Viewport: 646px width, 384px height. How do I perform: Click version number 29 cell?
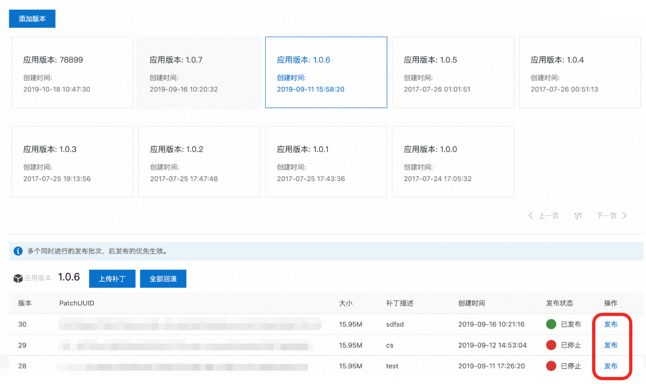tap(22, 345)
